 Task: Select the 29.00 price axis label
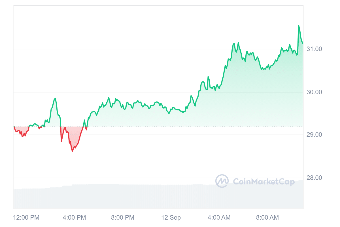[x=314, y=134]
